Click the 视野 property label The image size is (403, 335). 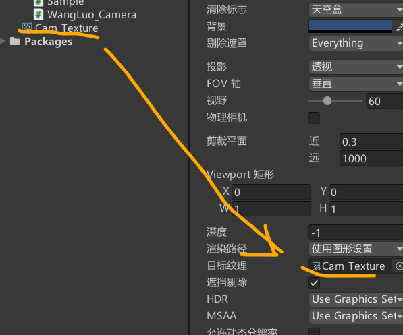point(217,100)
